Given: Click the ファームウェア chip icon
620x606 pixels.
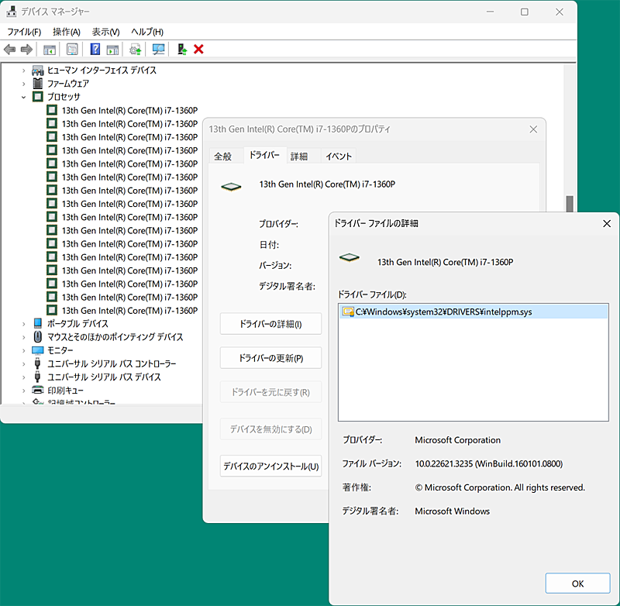Looking at the screenshot, I should click(x=37, y=84).
